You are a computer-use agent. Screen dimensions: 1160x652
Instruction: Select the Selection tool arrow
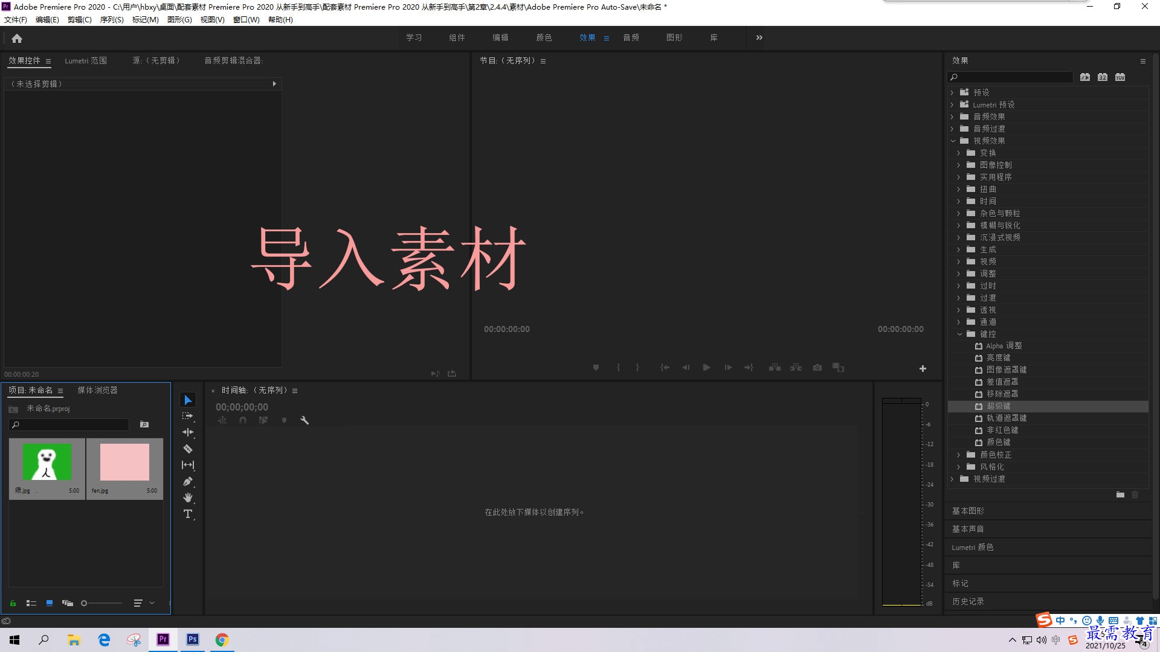[188, 400]
